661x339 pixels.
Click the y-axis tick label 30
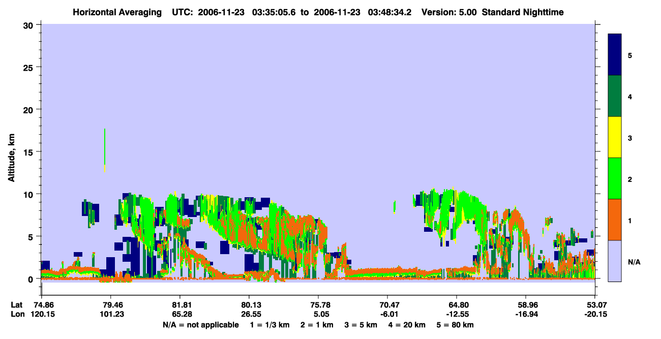pos(29,25)
